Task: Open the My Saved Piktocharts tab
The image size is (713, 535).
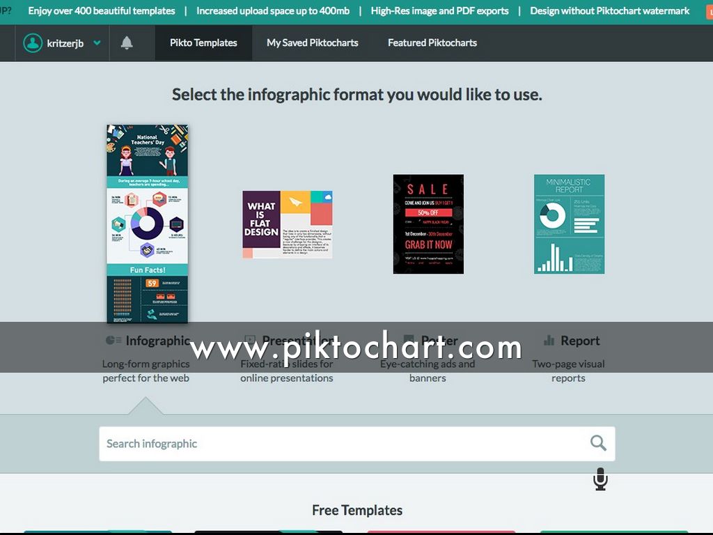Action: pyautogui.click(x=312, y=43)
